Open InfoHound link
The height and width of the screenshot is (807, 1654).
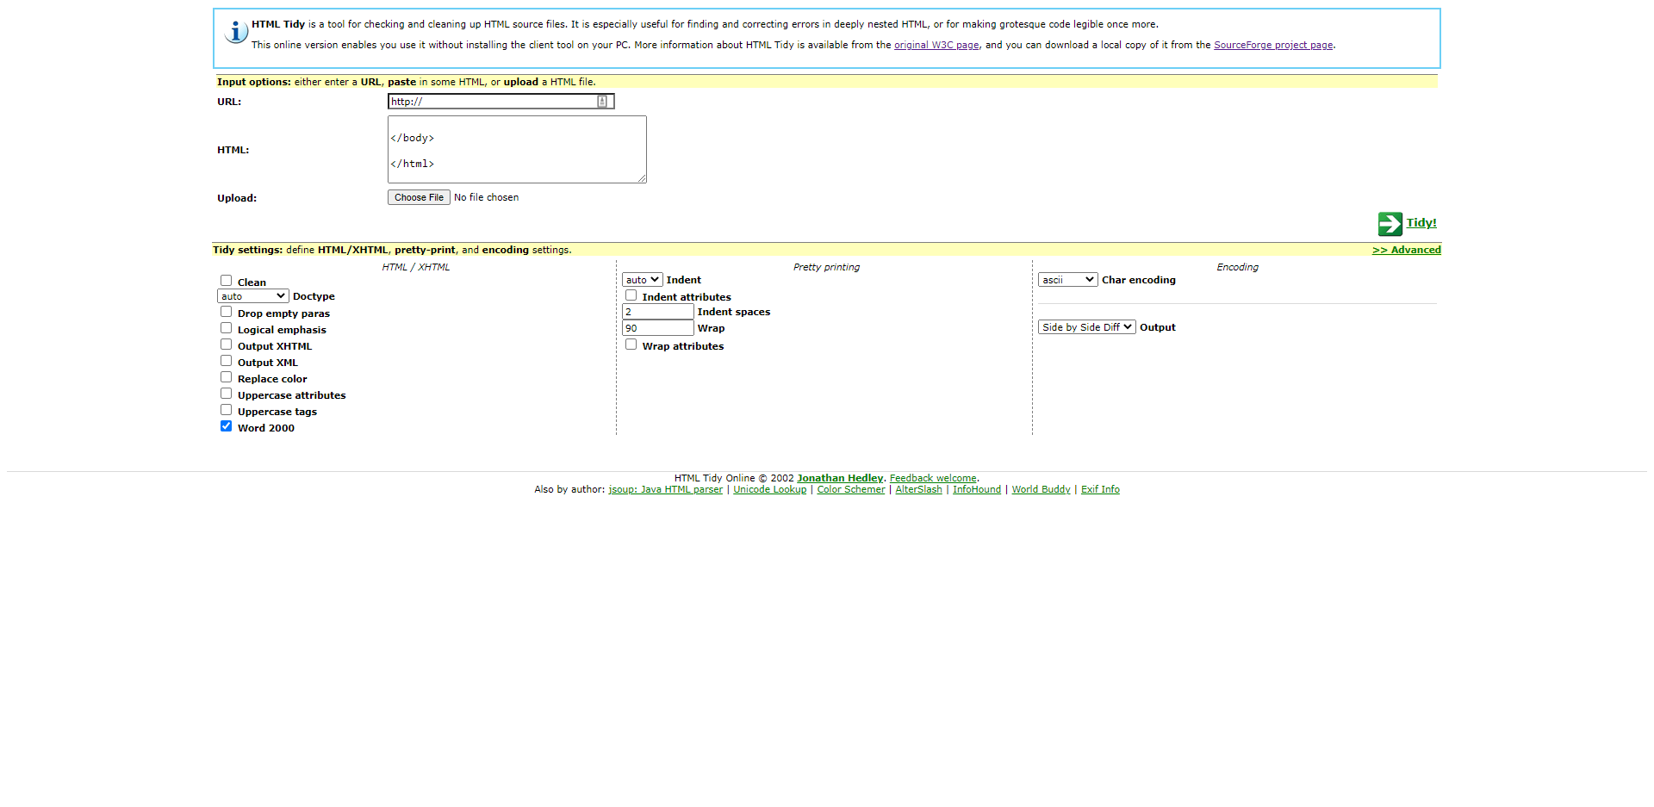pos(977,489)
